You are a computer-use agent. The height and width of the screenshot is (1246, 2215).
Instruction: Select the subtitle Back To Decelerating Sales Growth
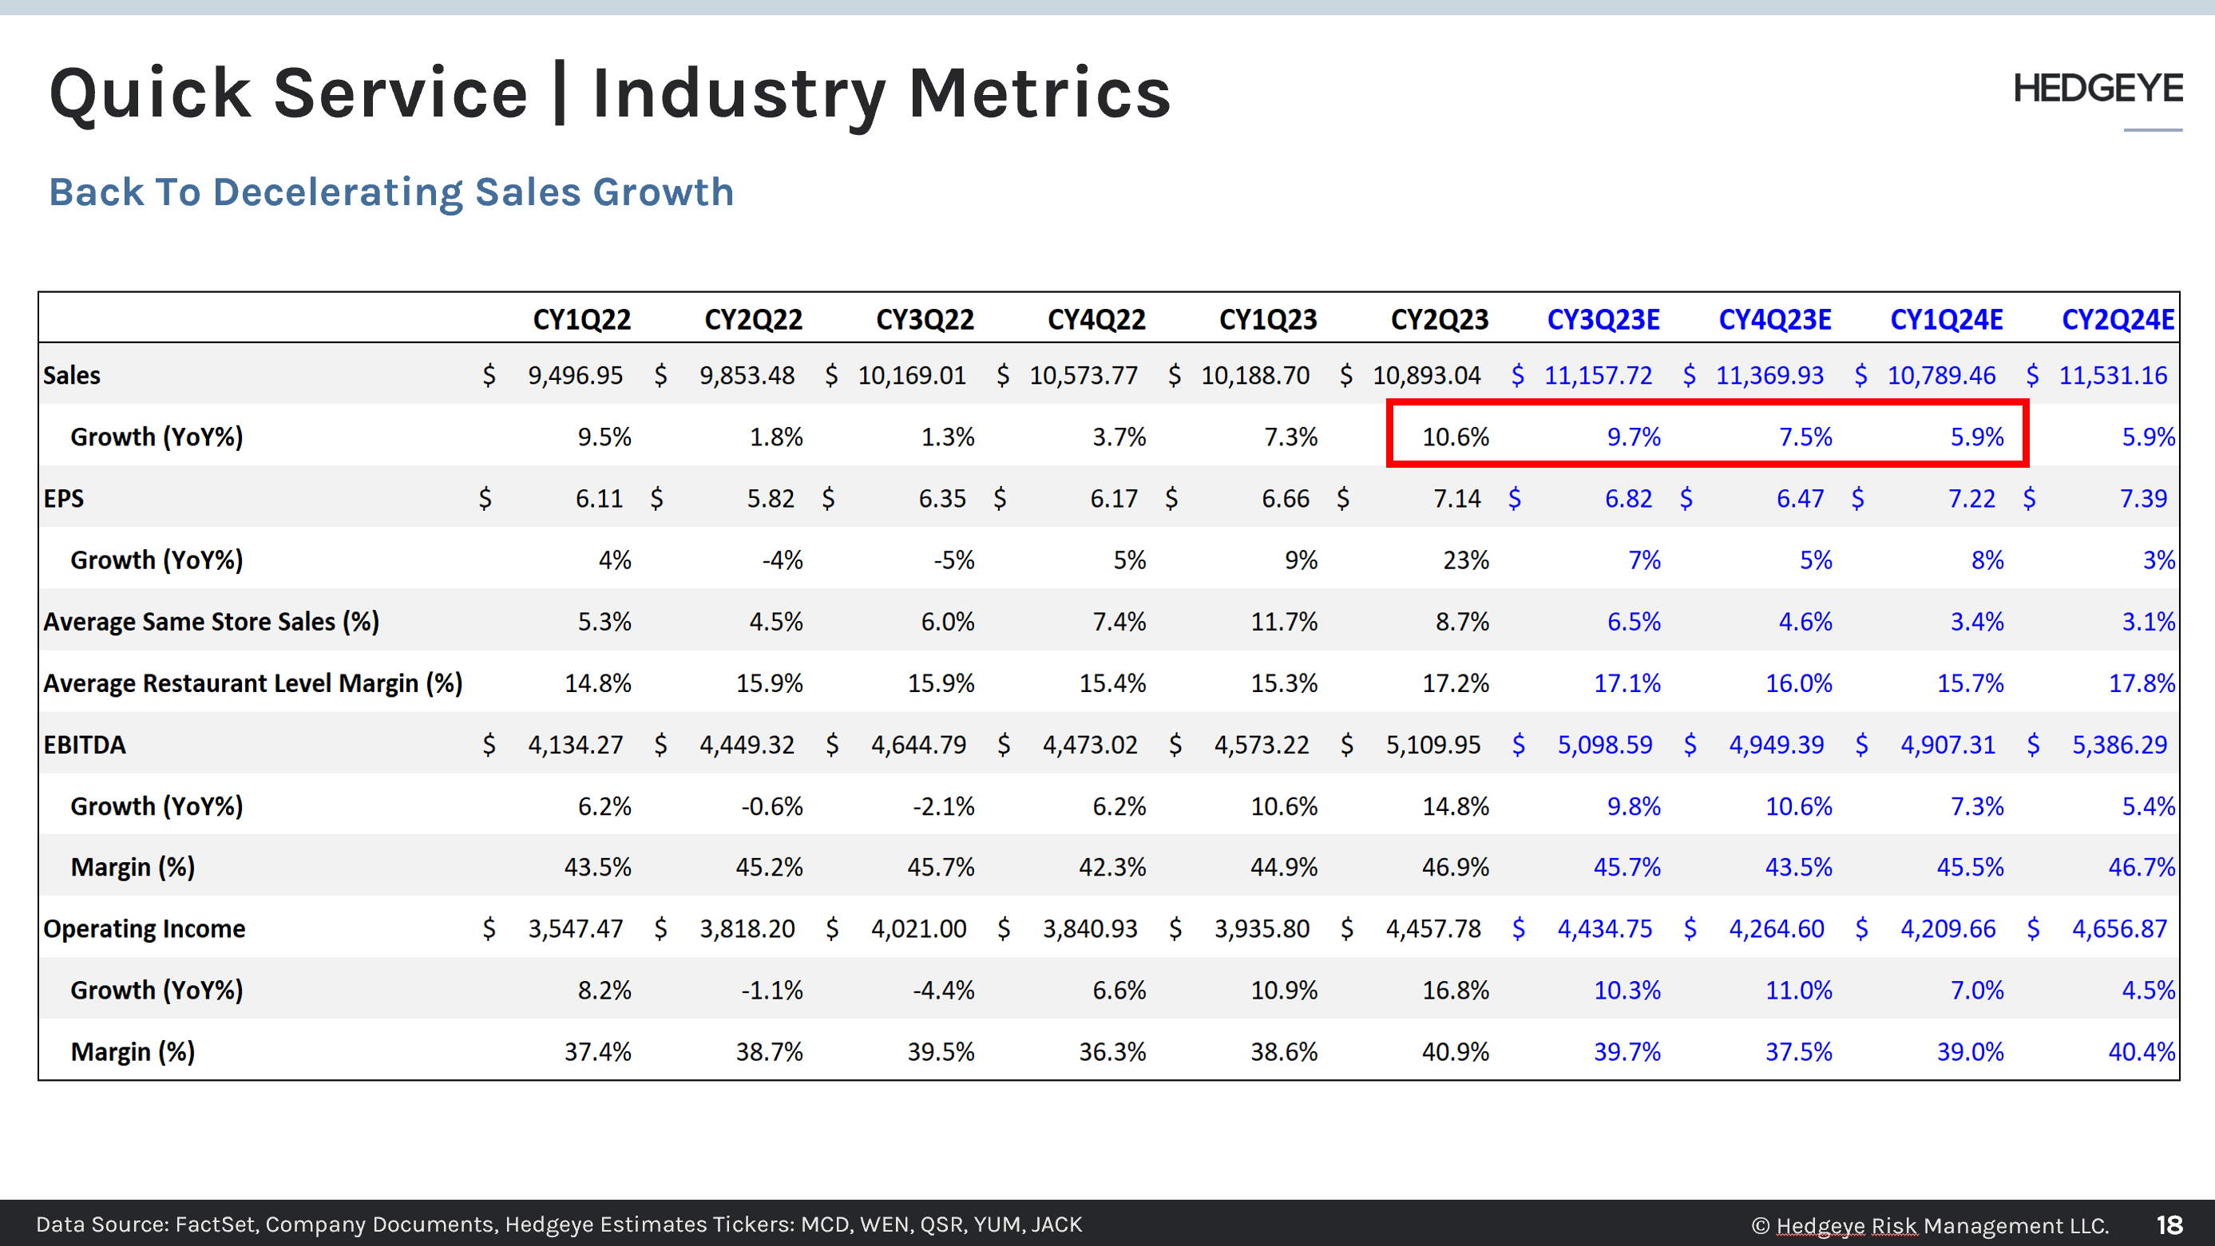pyautogui.click(x=391, y=192)
